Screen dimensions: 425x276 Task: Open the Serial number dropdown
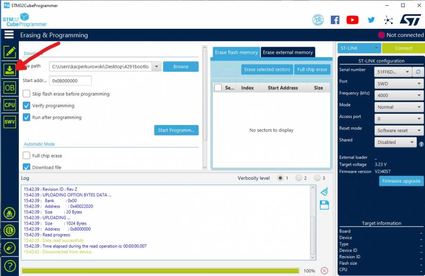click(393, 72)
